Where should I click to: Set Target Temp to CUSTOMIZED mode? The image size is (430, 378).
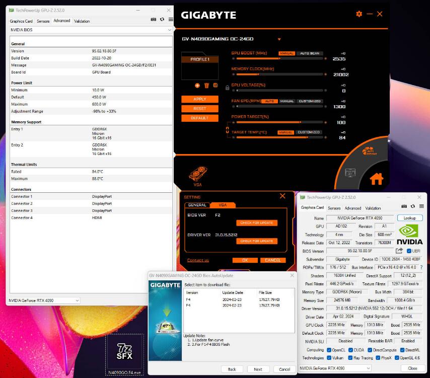(x=308, y=132)
